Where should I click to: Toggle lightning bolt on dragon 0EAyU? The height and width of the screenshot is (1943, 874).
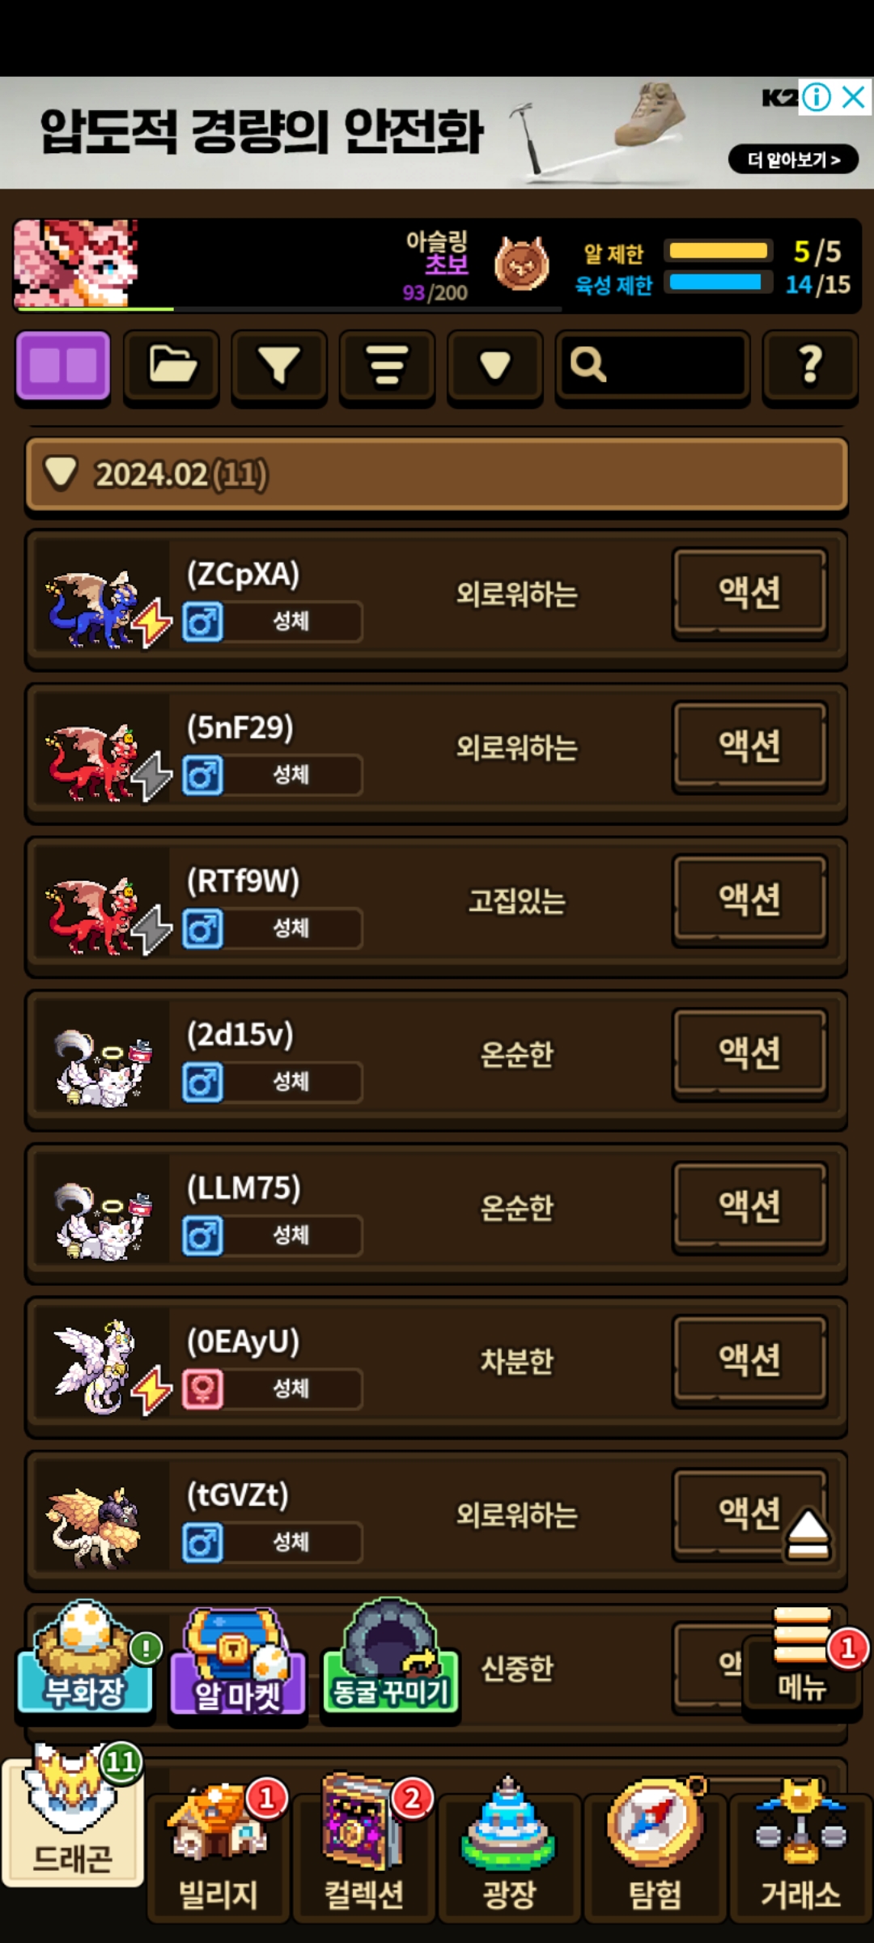click(x=152, y=1389)
